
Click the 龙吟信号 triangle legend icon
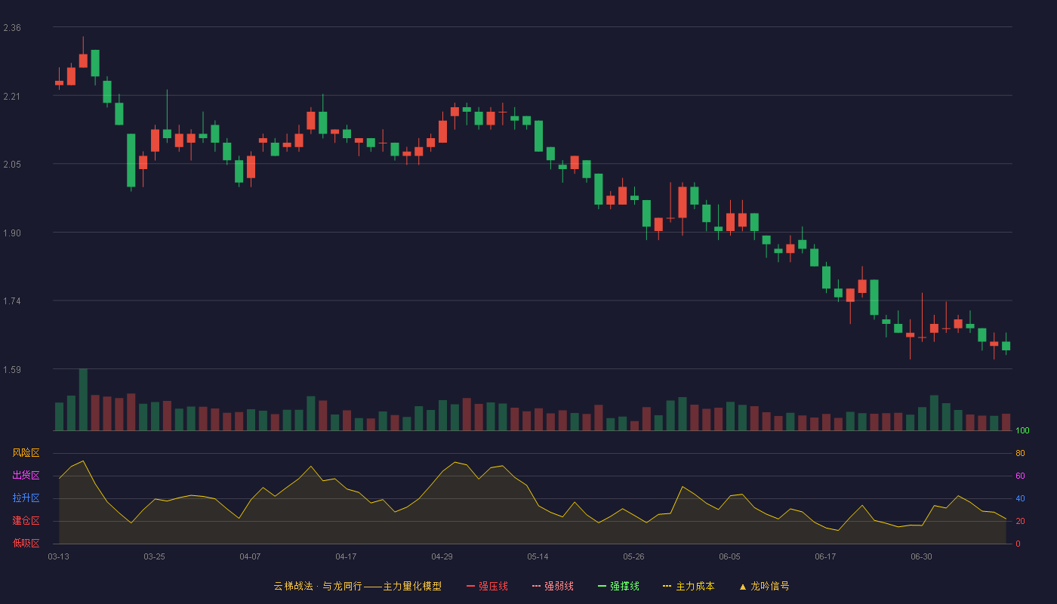(743, 586)
